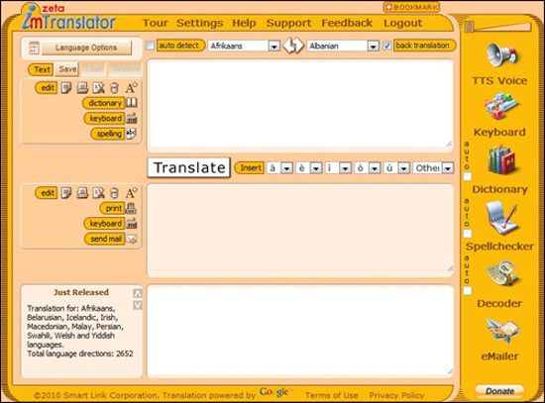Open the Feedback menu item
Image resolution: width=545 pixels, height=403 pixels.
[x=347, y=23]
